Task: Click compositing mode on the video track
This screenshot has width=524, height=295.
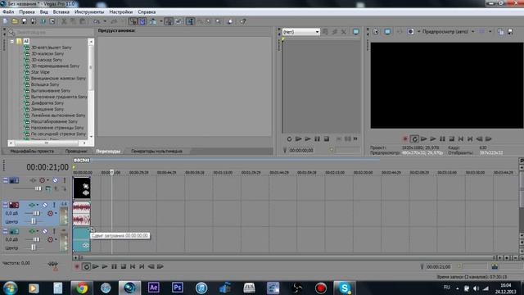Action: [x=48, y=188]
